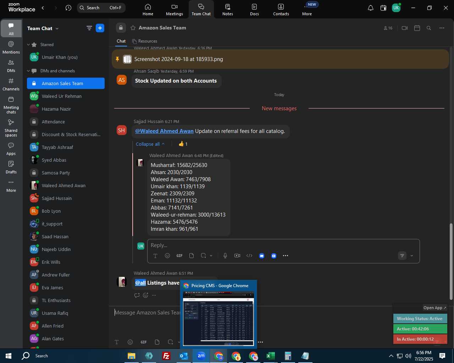Image resolution: width=454 pixels, height=363 pixels.
Task: Open chat with Waleed Ur Rehman
Action: pos(66,96)
